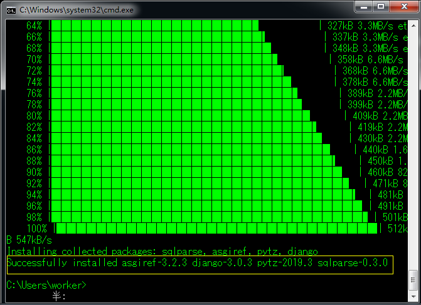The image size is (421, 305).
Task: Click the scrollbar up arrow
Action: pyautogui.click(x=413, y=26)
